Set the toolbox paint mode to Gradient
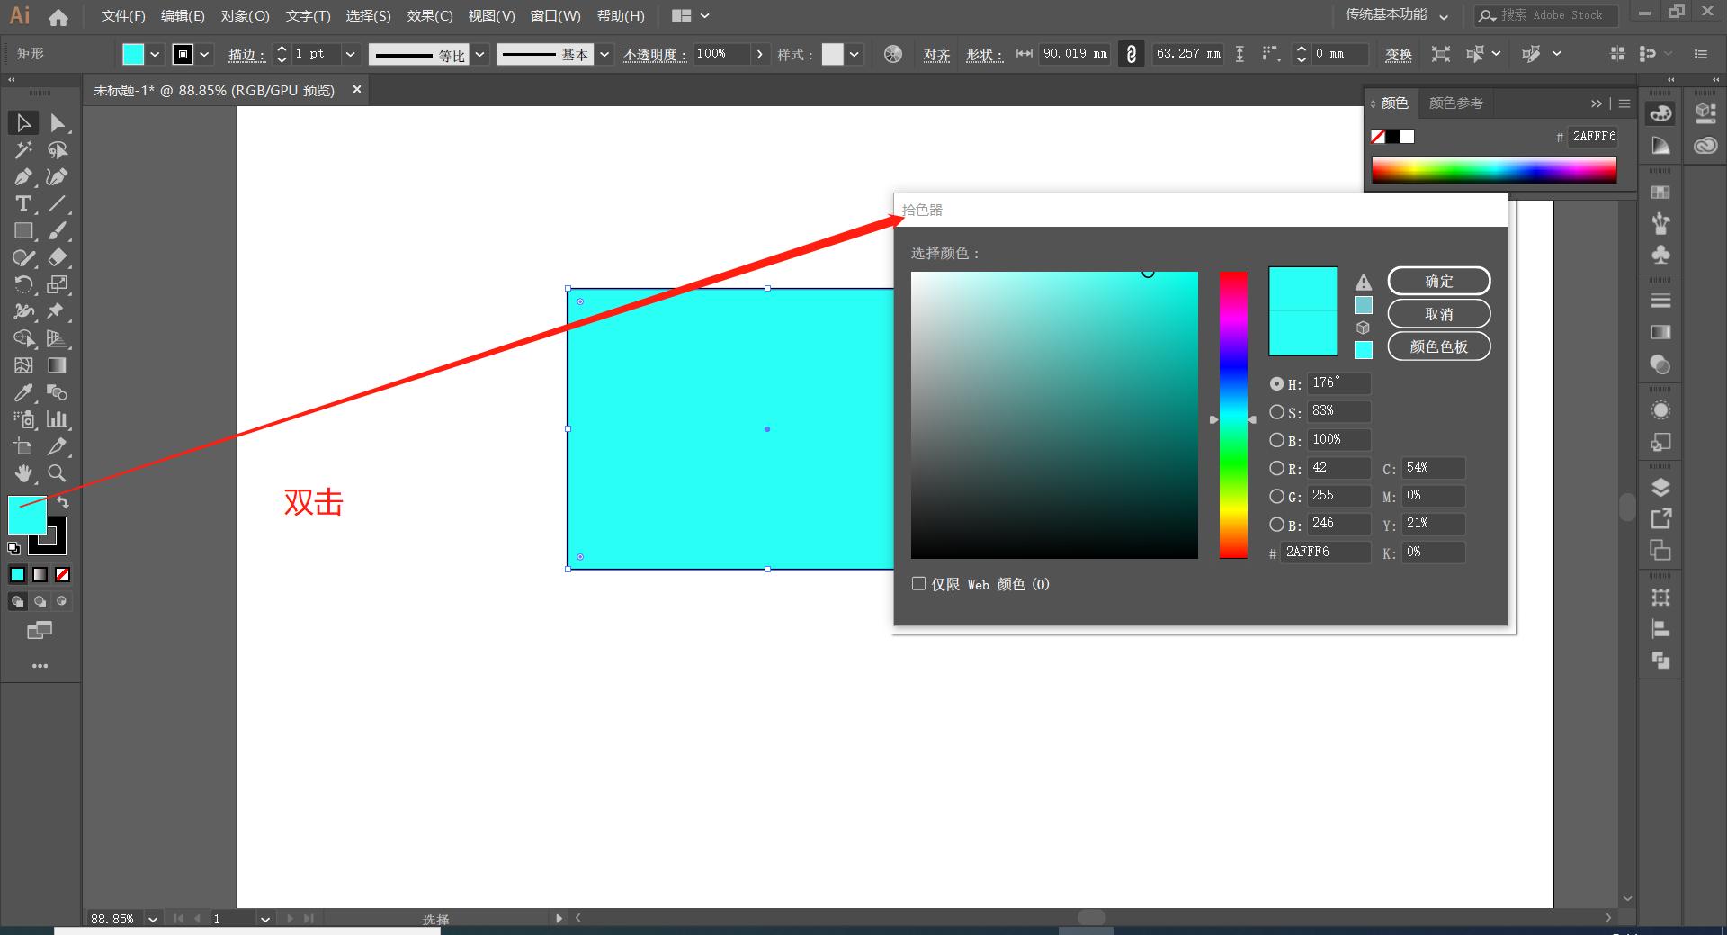The height and width of the screenshot is (935, 1727). click(x=40, y=574)
